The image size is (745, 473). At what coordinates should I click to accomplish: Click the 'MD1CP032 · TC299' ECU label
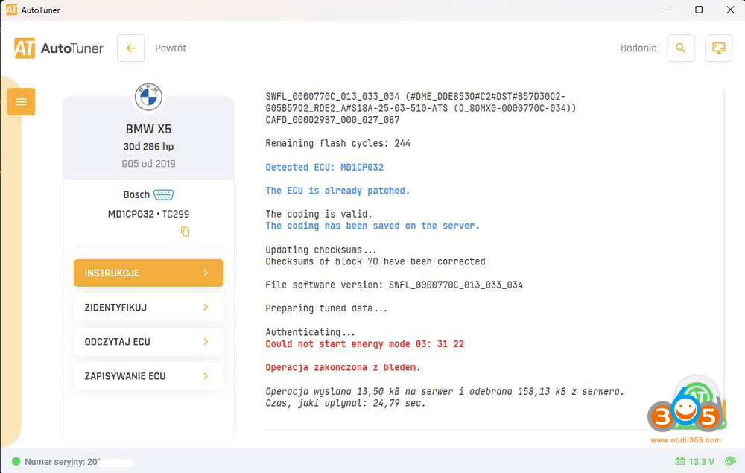coord(148,214)
